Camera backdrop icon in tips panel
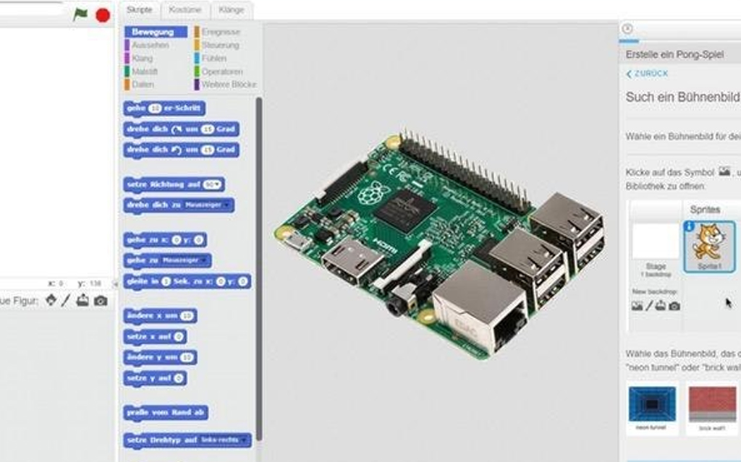Viewport: 741px width, 462px height. pyautogui.click(x=674, y=307)
